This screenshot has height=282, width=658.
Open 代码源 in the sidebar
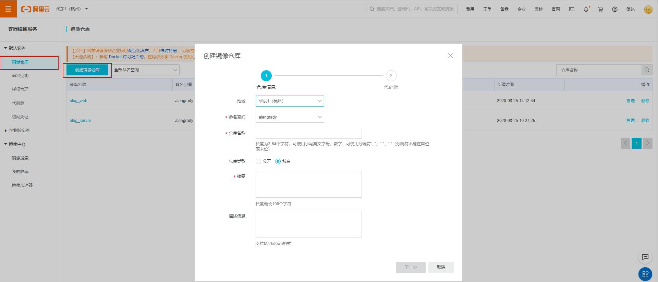pyautogui.click(x=18, y=103)
